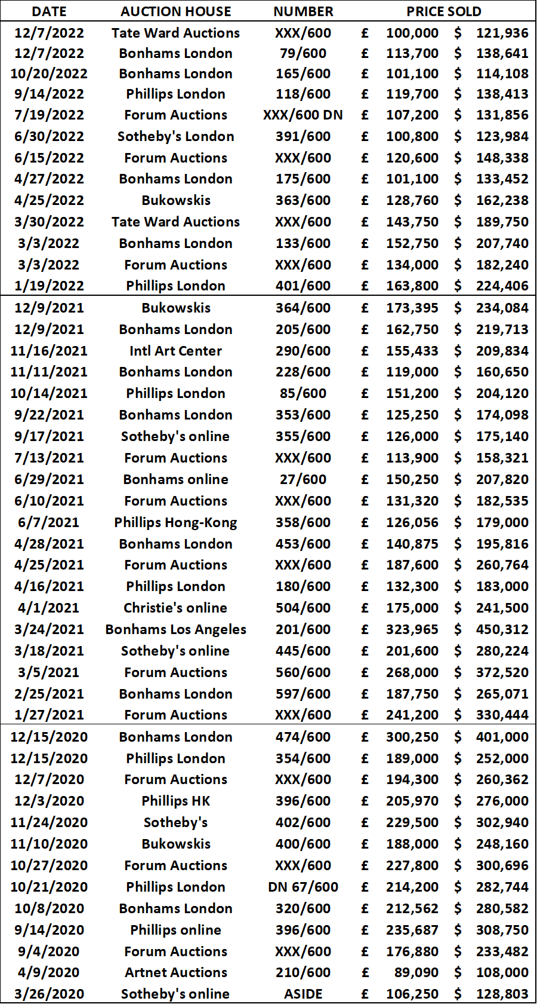Click the pound price 323,965
The image size is (537, 1004).
412,629
